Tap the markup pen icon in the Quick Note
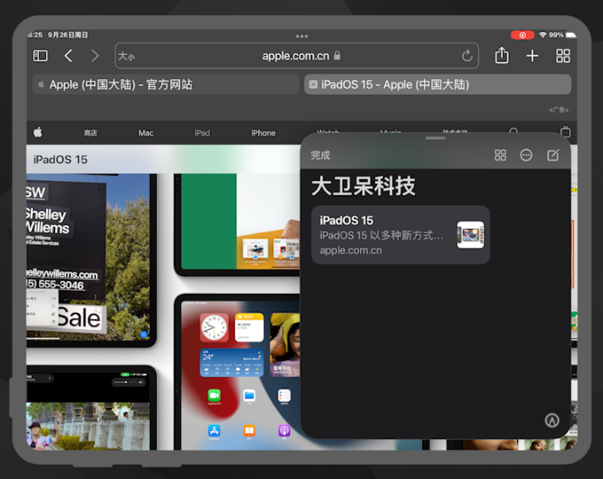This screenshot has width=603, height=479. 551,421
